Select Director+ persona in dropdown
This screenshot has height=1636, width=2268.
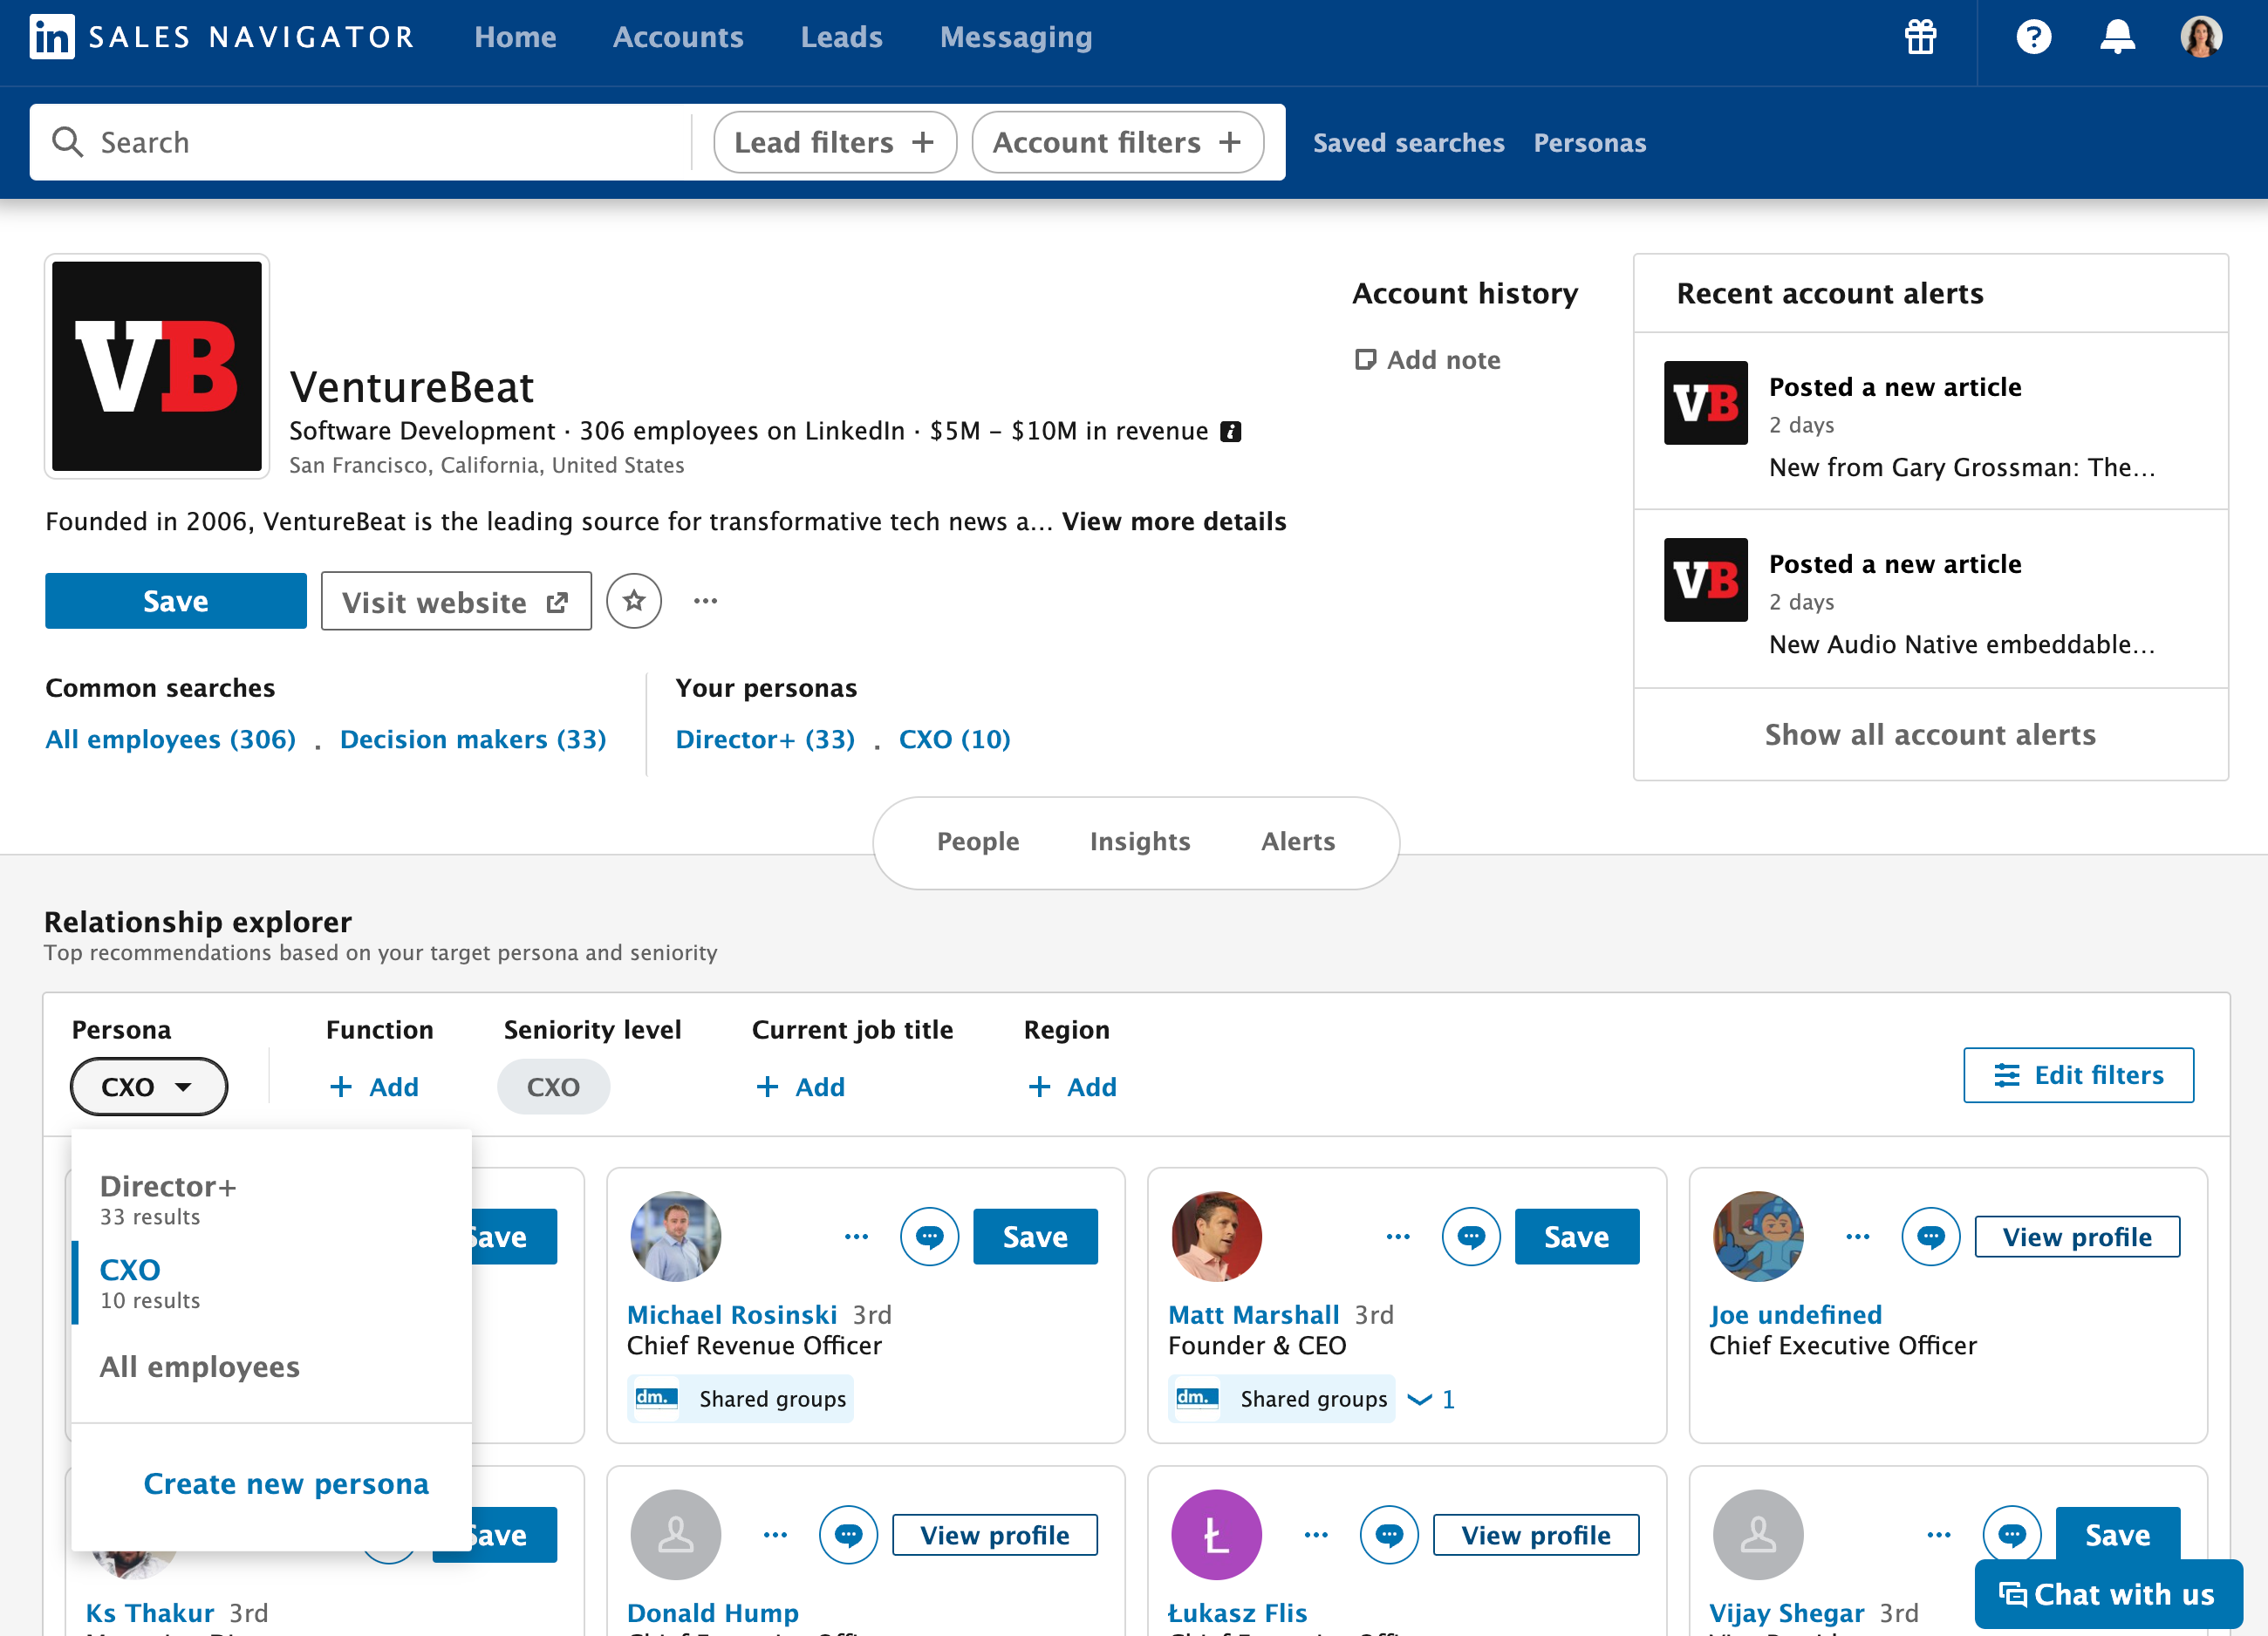[x=271, y=1200]
